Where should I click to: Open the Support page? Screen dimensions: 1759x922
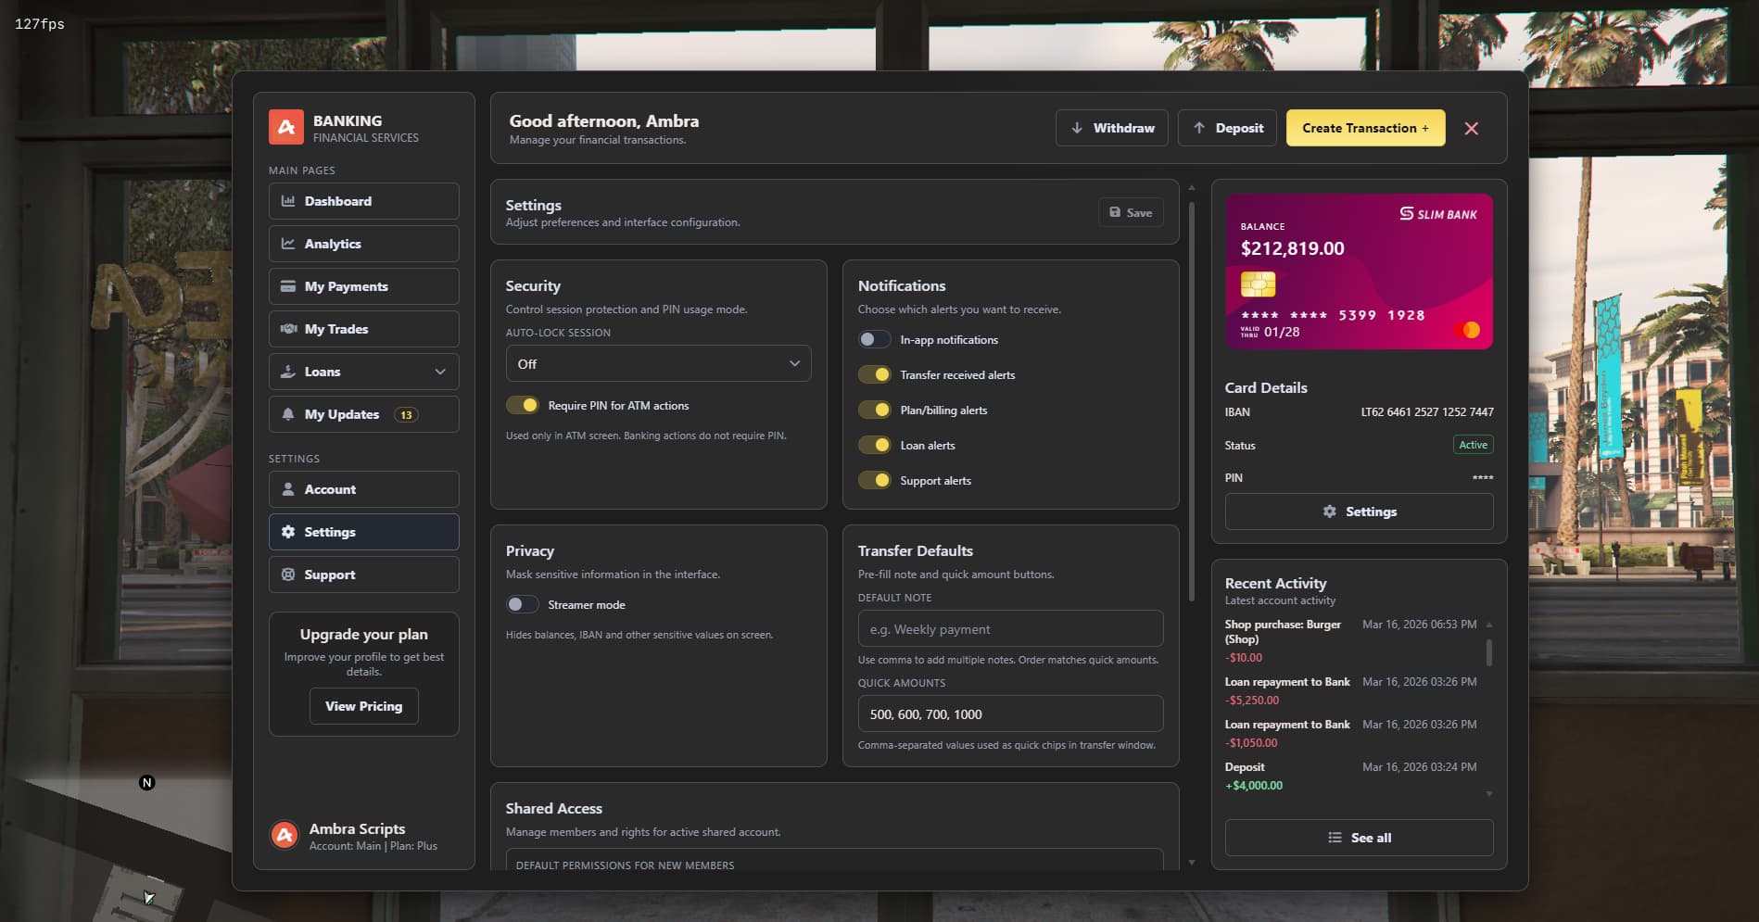point(363,575)
